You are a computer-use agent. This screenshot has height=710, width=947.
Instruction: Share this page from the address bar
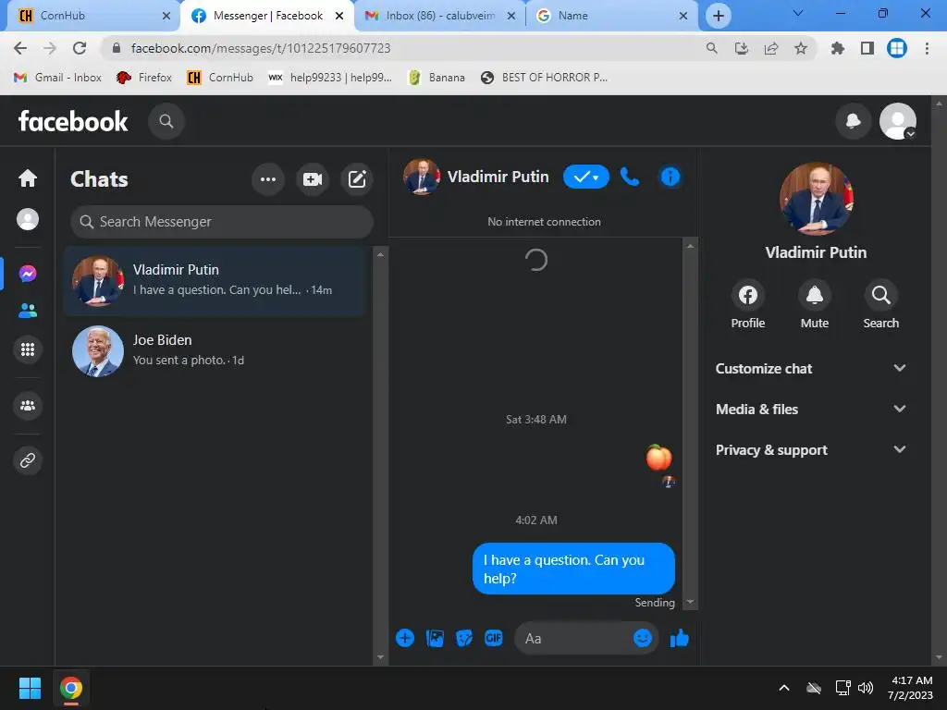[770, 48]
